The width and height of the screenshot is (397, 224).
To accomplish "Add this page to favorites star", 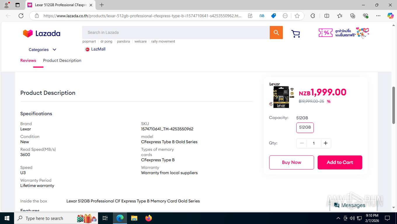I will coord(297,16).
